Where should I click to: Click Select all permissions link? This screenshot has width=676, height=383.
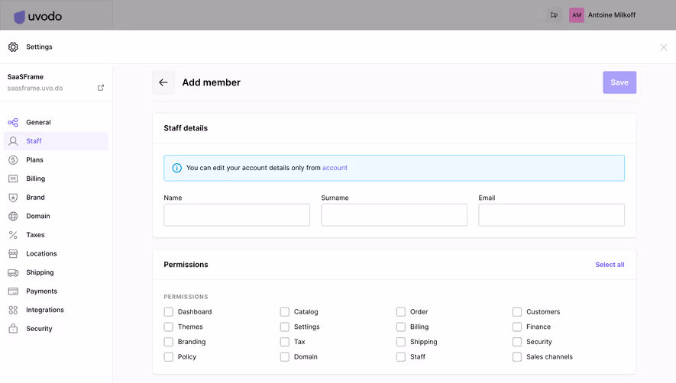click(610, 265)
